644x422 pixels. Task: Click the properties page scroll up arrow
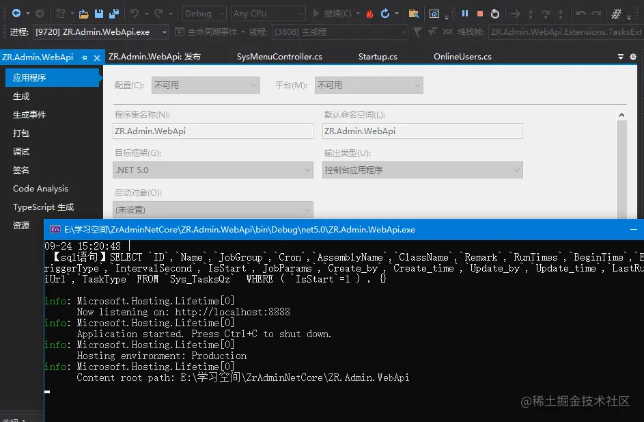[x=622, y=115]
